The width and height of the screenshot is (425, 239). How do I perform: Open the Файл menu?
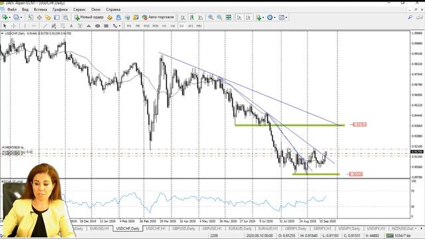[x=12, y=9]
